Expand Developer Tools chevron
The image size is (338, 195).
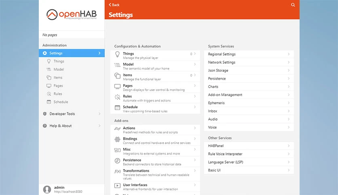(x=99, y=114)
